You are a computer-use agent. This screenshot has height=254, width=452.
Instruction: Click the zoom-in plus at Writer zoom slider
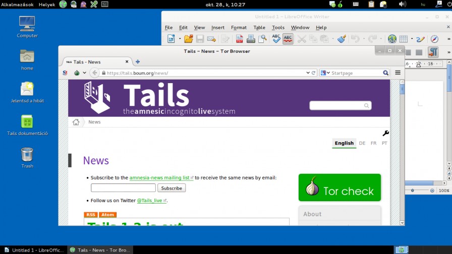click(x=432, y=190)
